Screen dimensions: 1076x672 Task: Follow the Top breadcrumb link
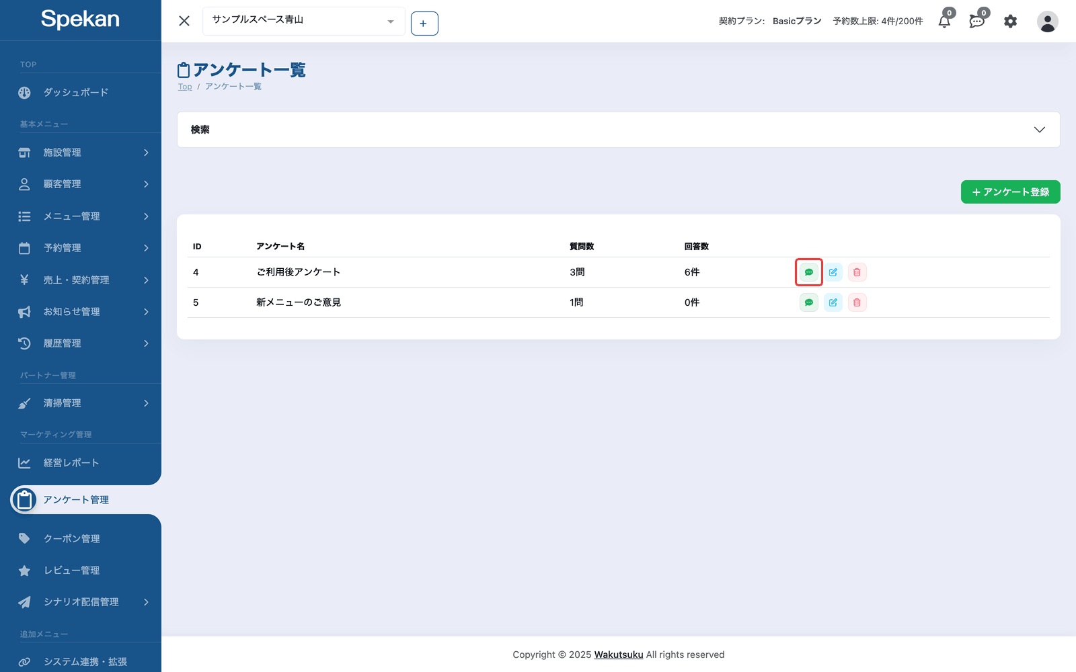tap(185, 87)
